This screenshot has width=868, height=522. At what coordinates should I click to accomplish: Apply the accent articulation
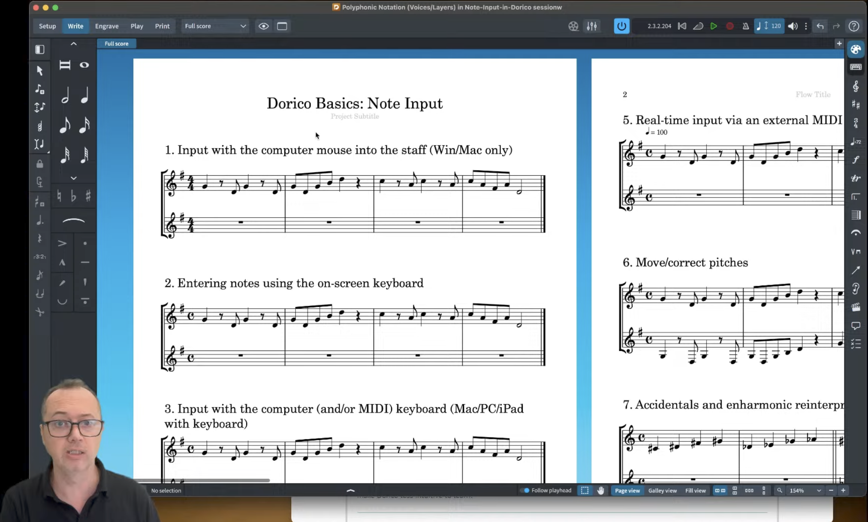click(62, 243)
